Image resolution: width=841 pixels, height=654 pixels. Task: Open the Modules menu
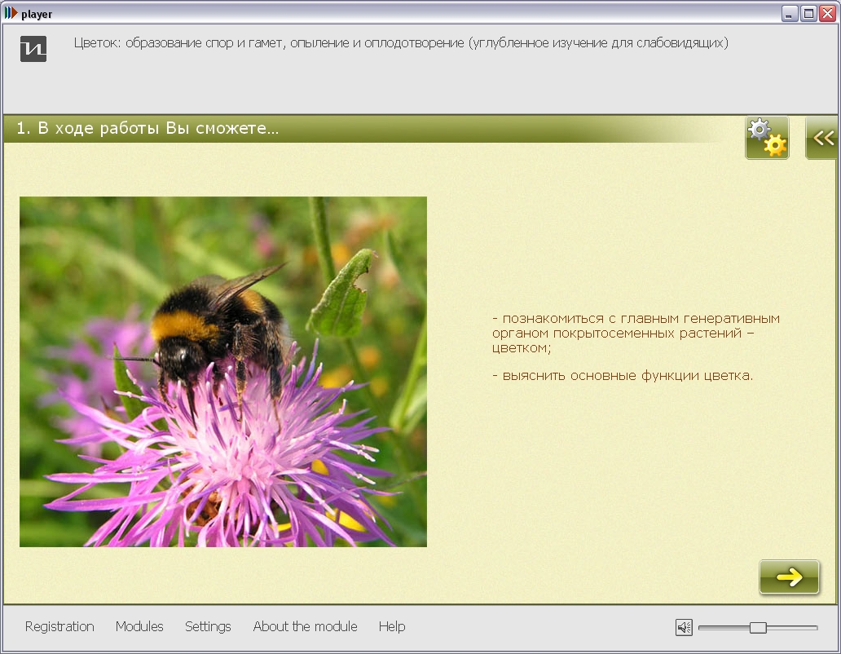coord(139,626)
